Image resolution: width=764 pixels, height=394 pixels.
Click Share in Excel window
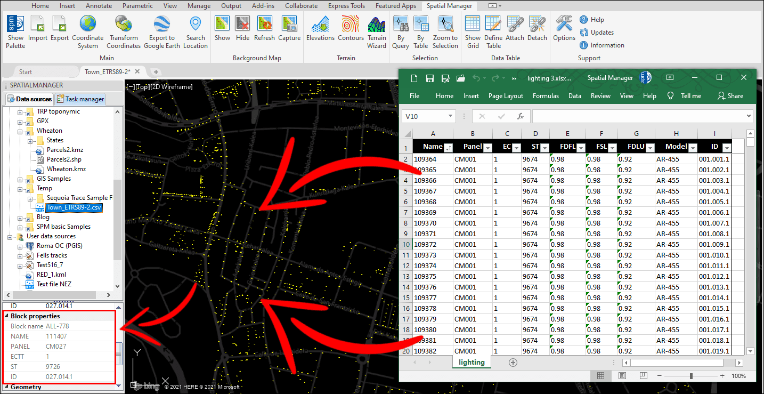[x=730, y=96]
